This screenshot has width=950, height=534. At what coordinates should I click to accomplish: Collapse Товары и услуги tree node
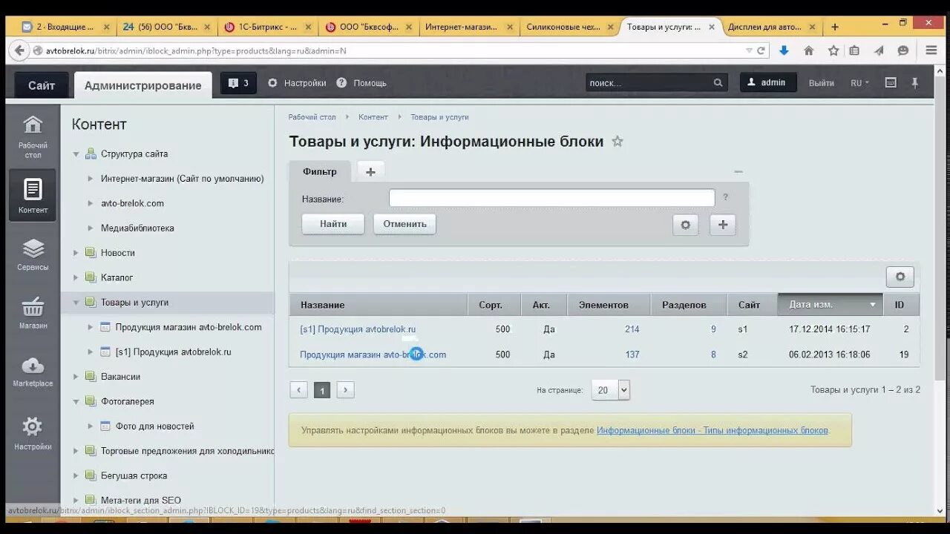point(76,303)
